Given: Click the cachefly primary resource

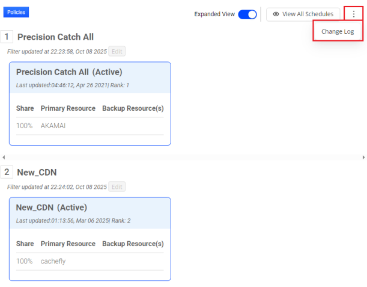Looking at the screenshot, I should tap(53, 262).
